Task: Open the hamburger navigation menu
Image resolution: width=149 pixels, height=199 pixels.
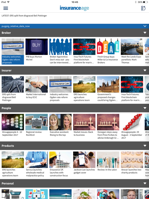Action: coord(6,8)
